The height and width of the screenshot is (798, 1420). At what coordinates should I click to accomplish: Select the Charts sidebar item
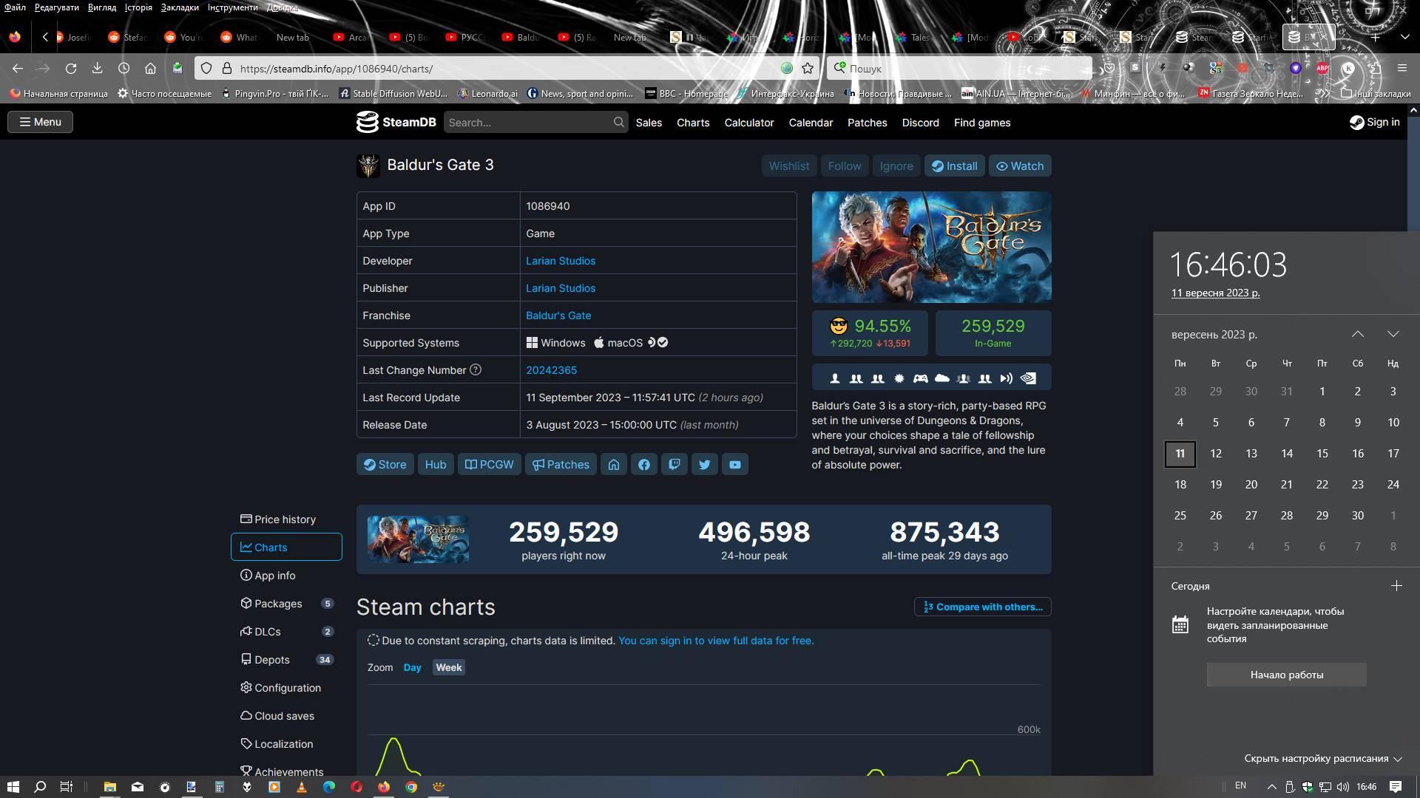[286, 548]
